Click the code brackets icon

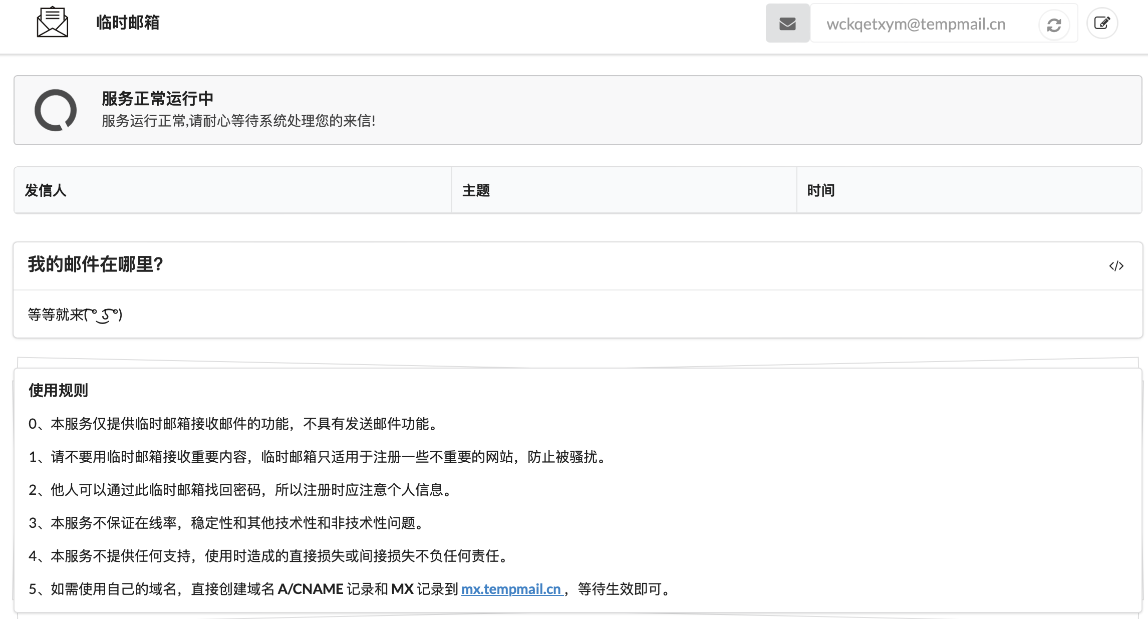click(x=1116, y=266)
